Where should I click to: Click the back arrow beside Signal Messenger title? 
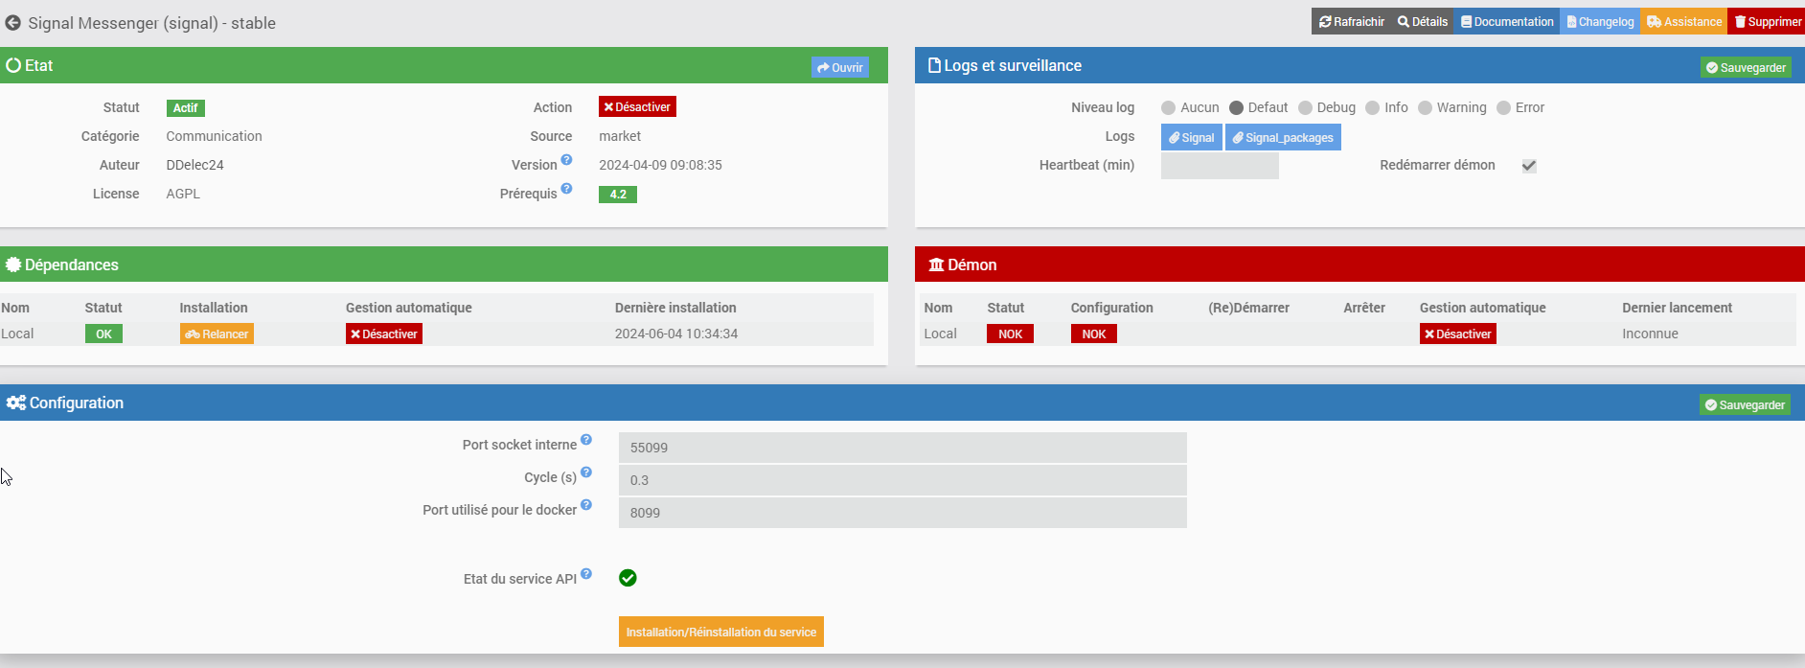(12, 23)
